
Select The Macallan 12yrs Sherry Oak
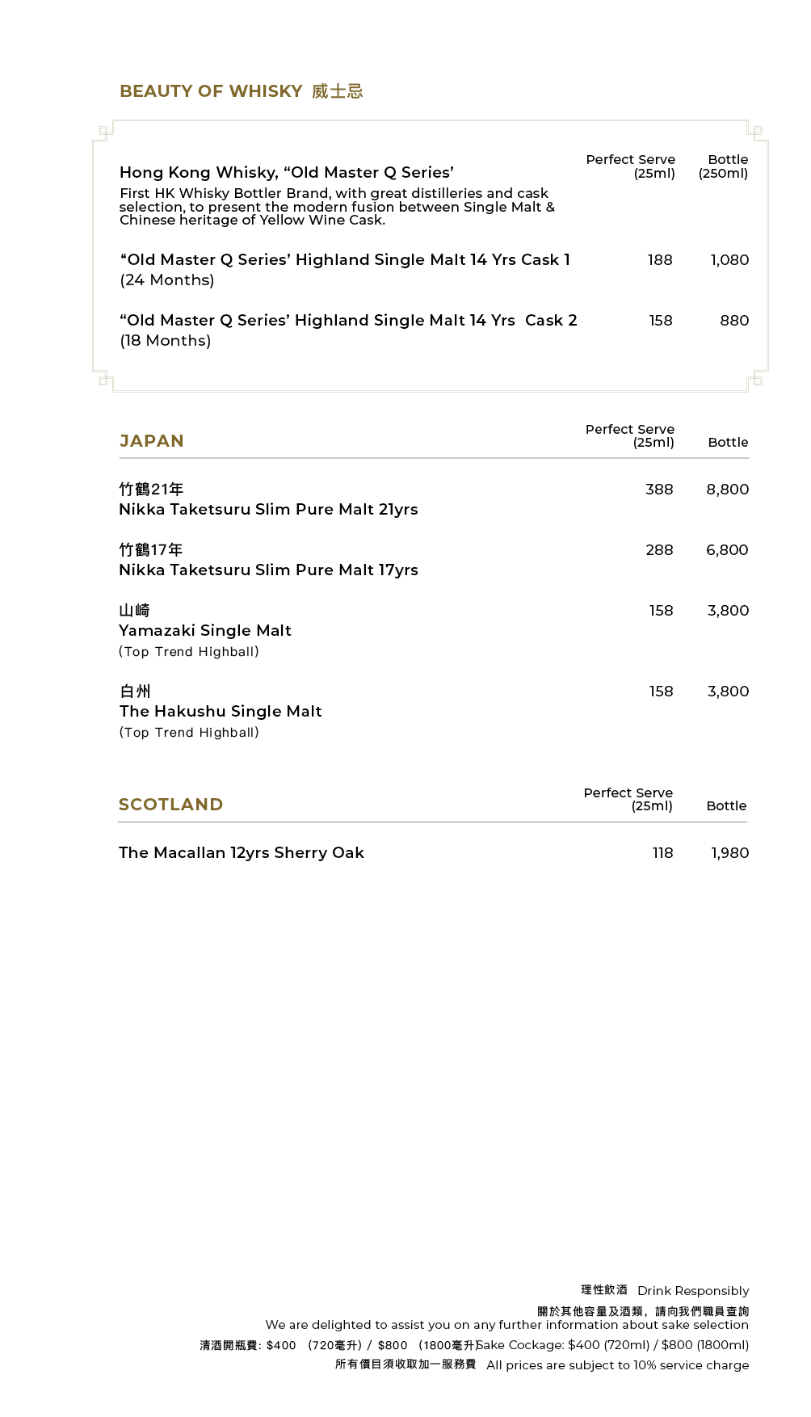[x=242, y=853]
